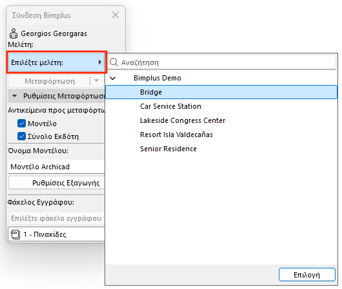Select the Bridge project
342x289 pixels.
tap(221, 92)
